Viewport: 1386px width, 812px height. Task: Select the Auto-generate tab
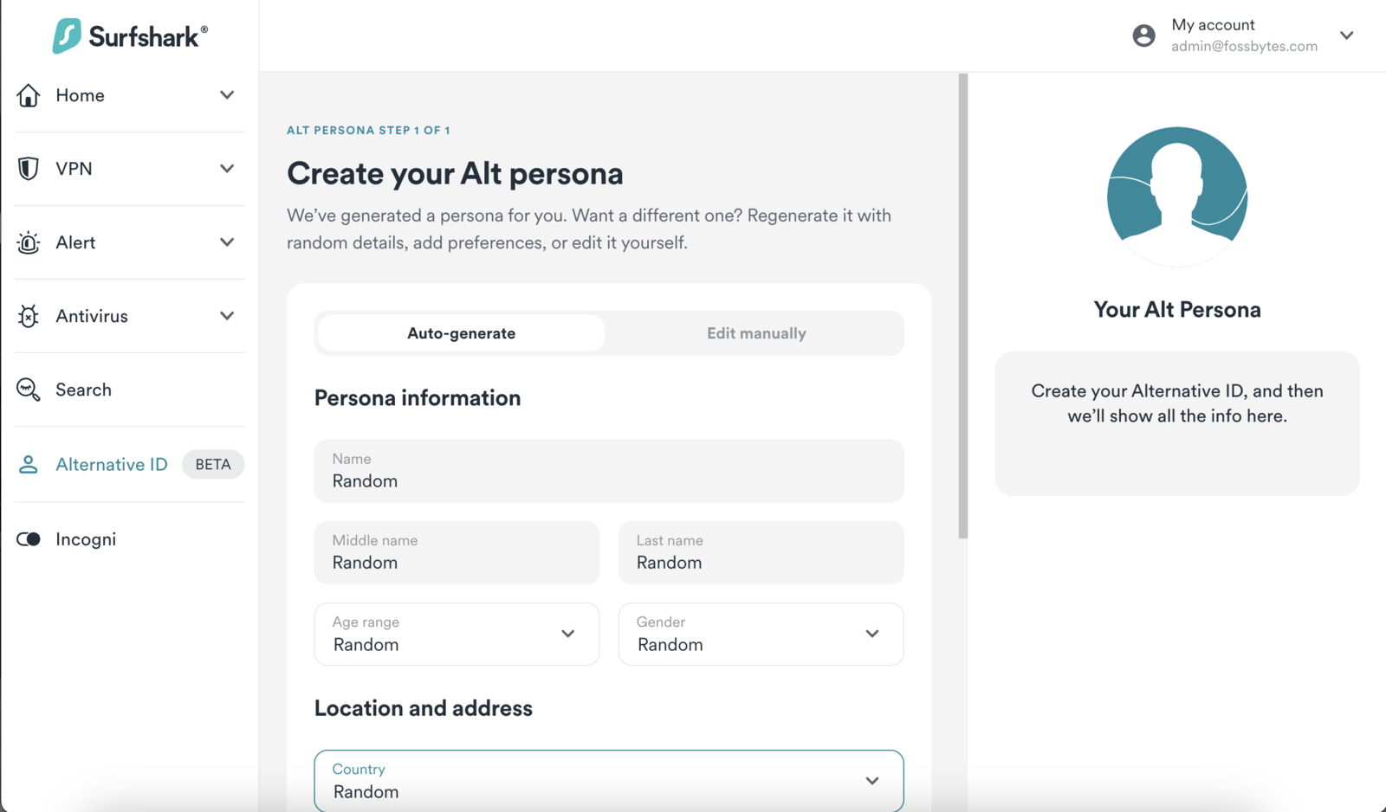pos(460,332)
